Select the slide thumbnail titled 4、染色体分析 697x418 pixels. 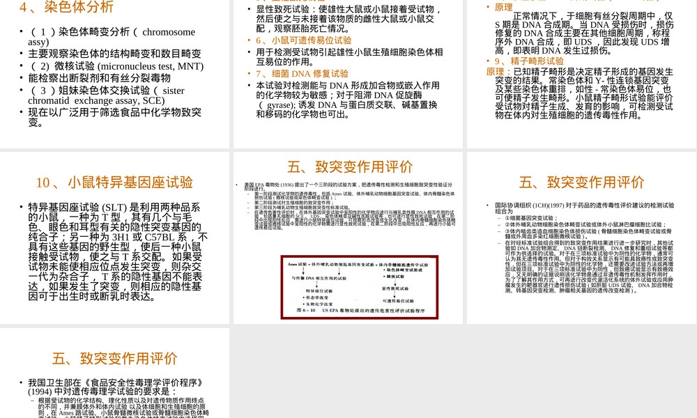click(115, 74)
